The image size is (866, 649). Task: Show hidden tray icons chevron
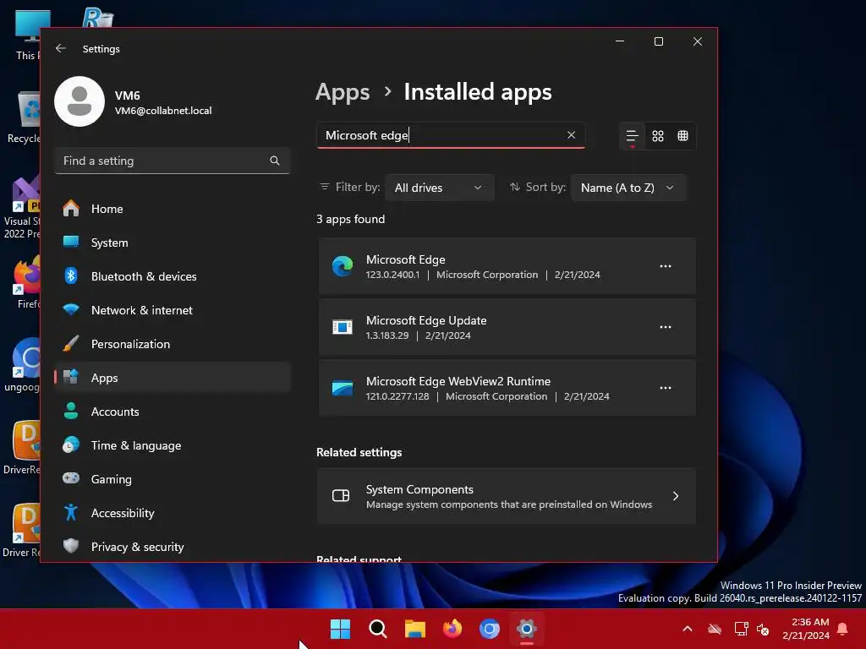pos(688,629)
